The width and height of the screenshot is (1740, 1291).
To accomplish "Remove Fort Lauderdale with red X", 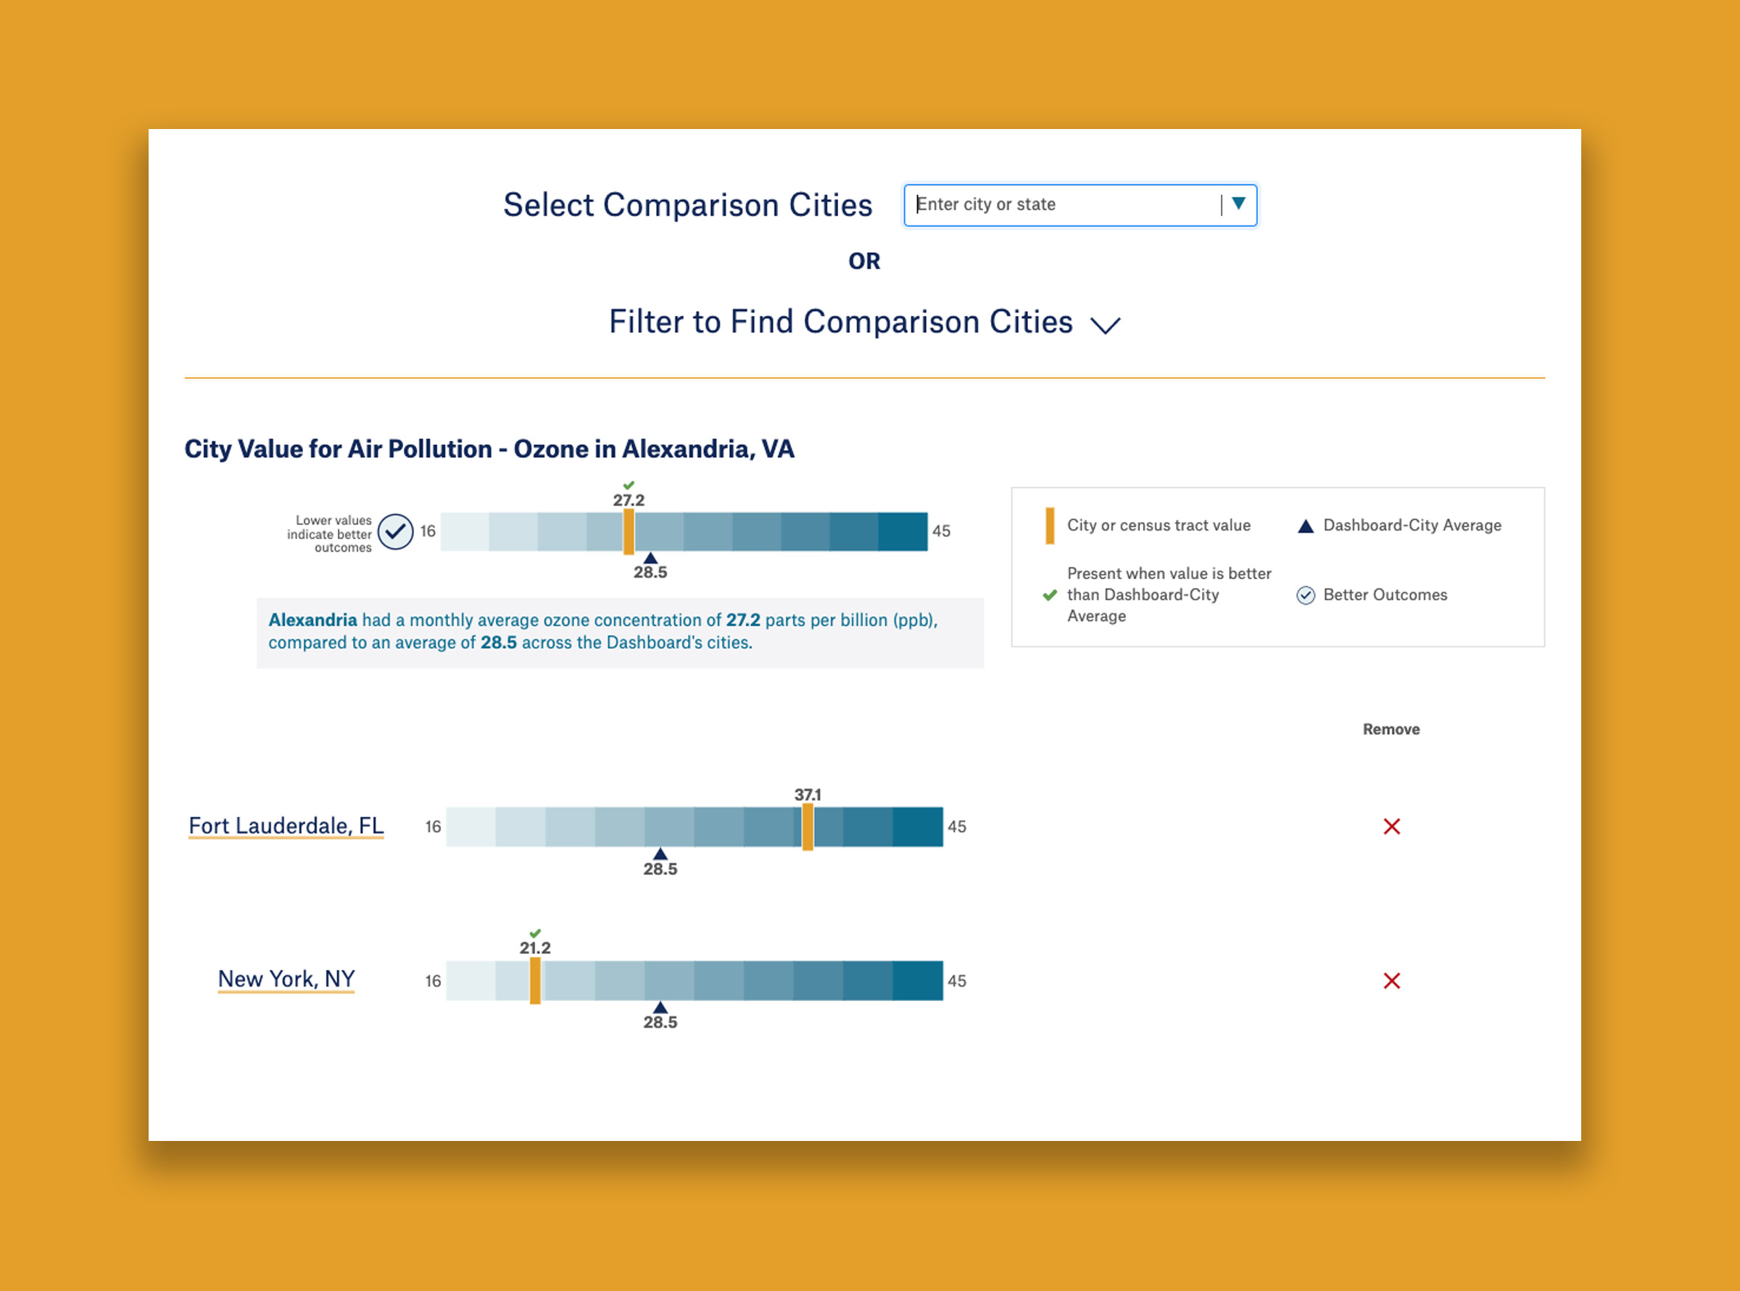I will (1391, 826).
